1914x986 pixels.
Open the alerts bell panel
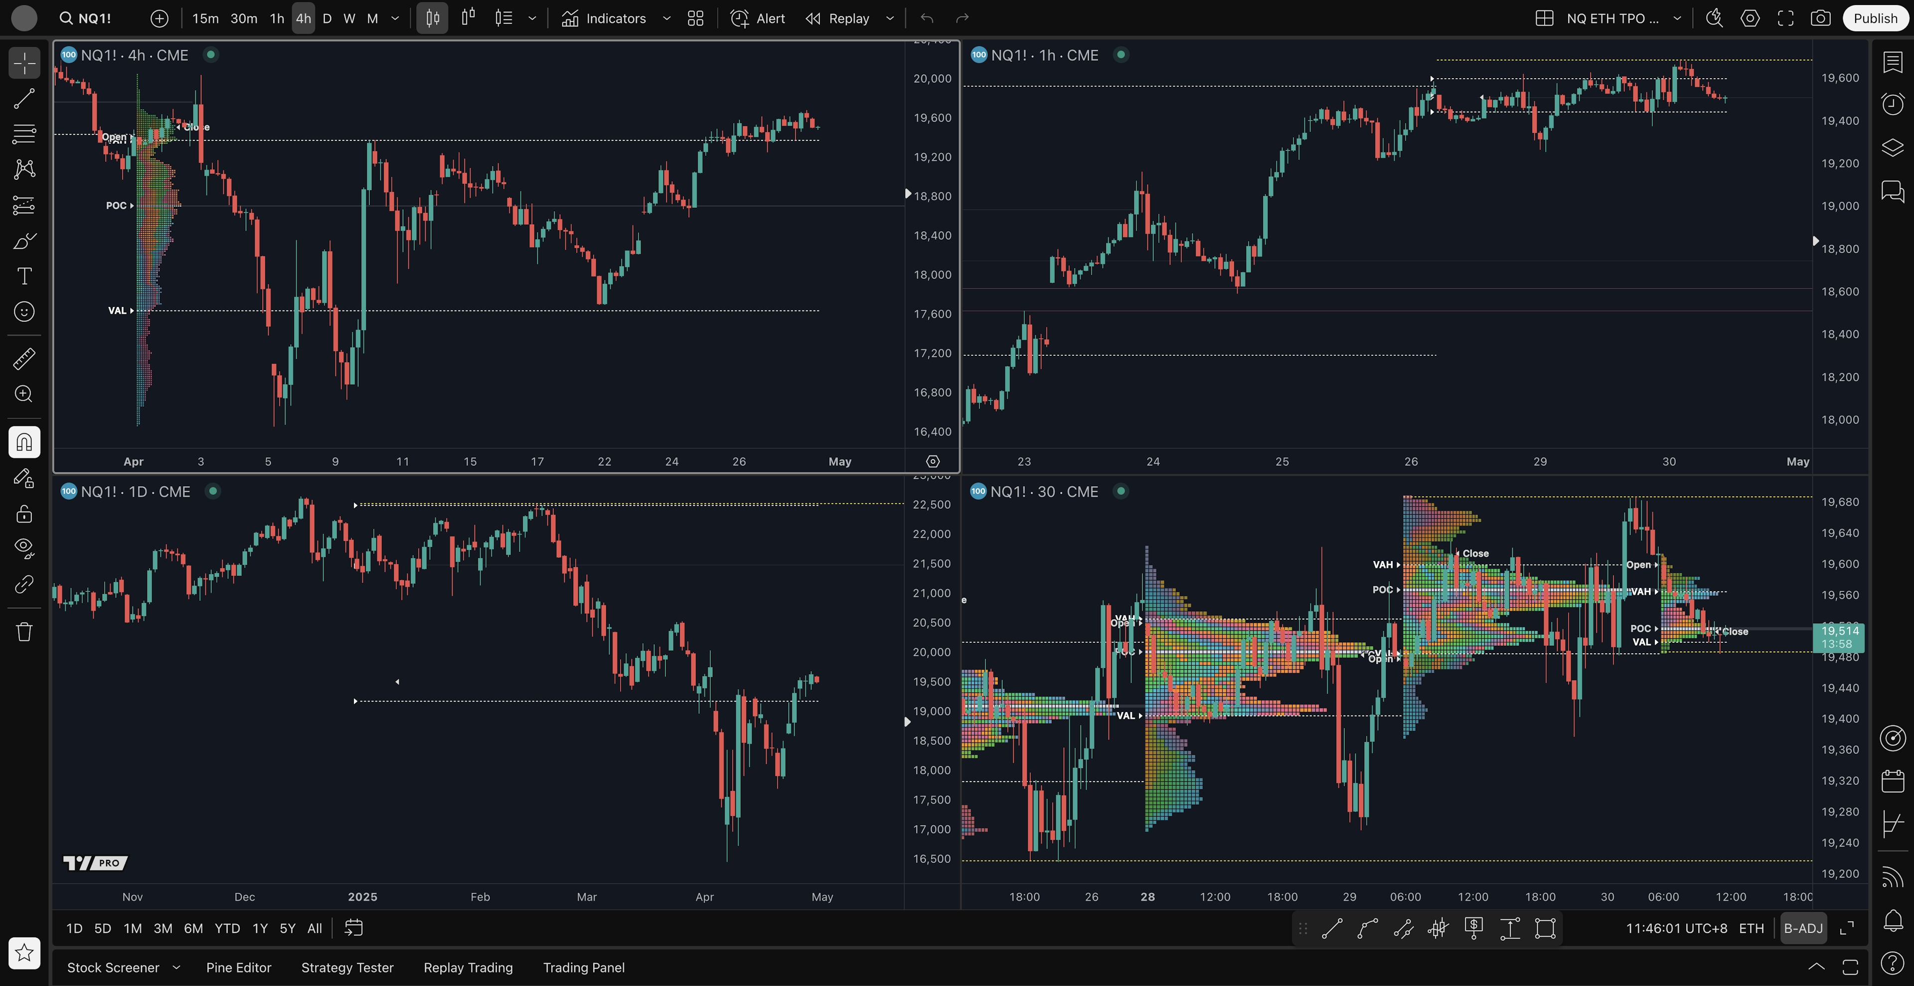click(1893, 921)
